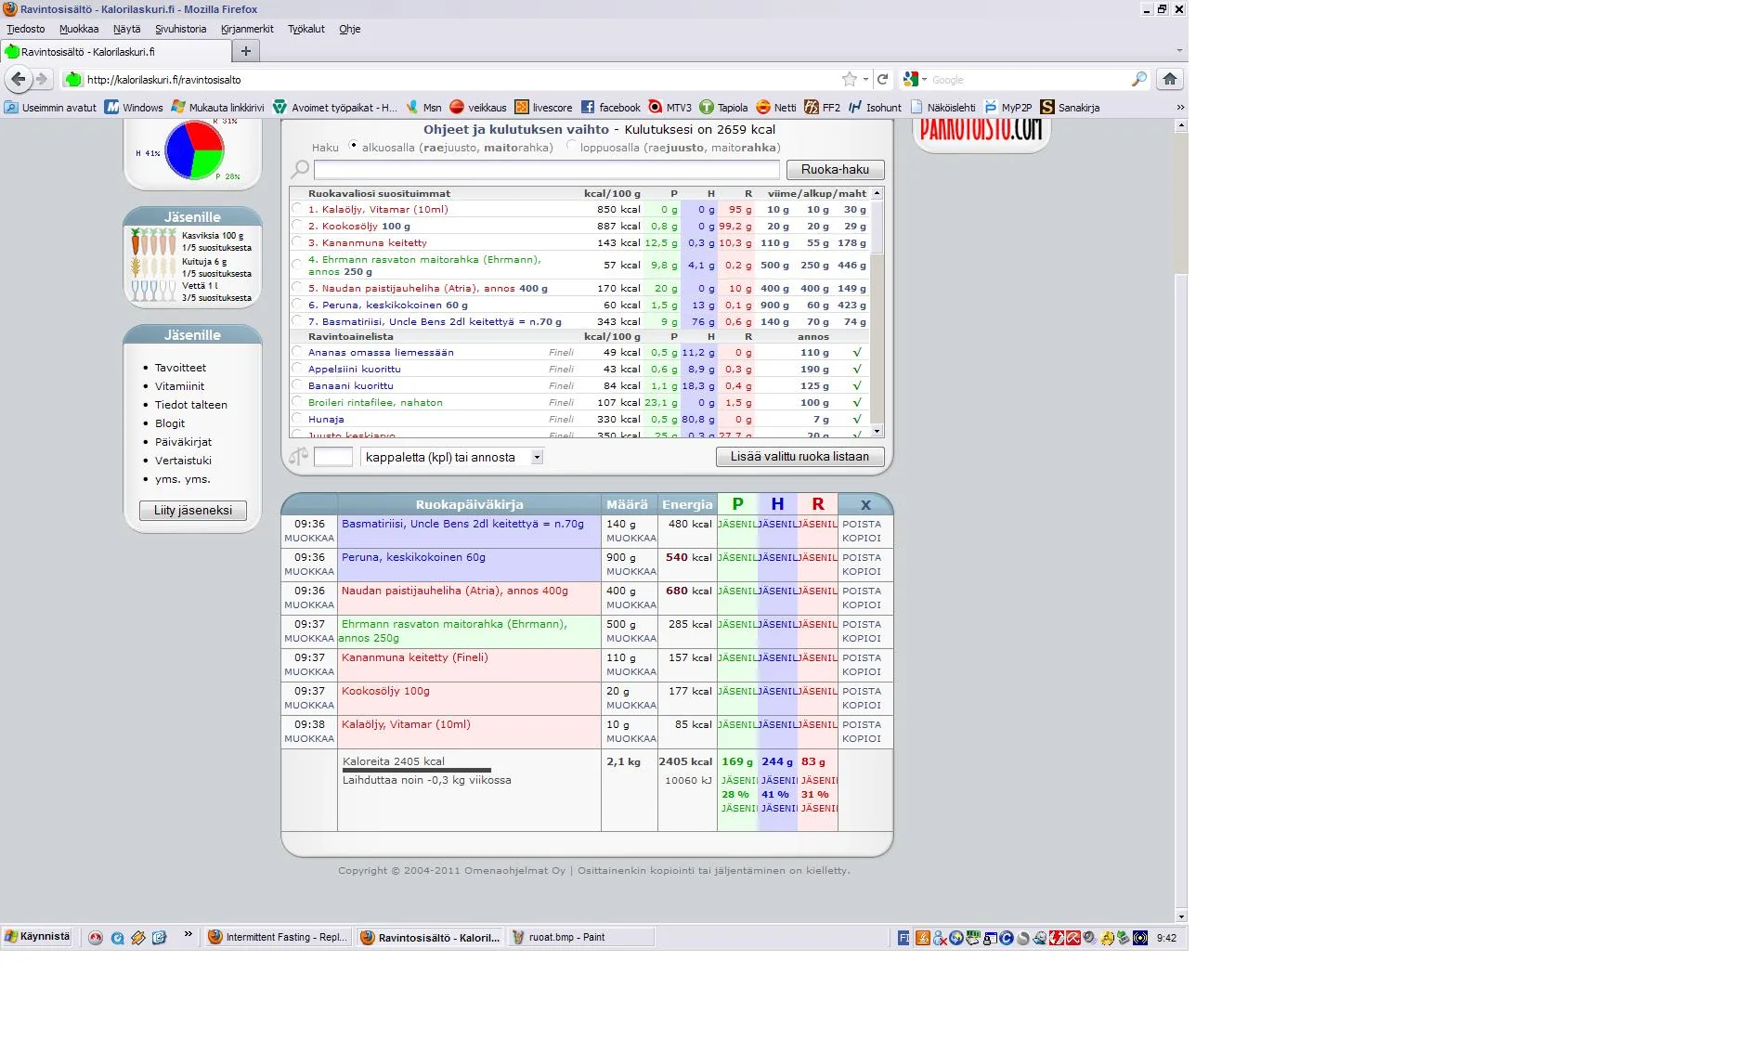This screenshot has height=1053, width=1755.
Task: Click the bookmark star icon in the address bar
Action: pos(849,79)
